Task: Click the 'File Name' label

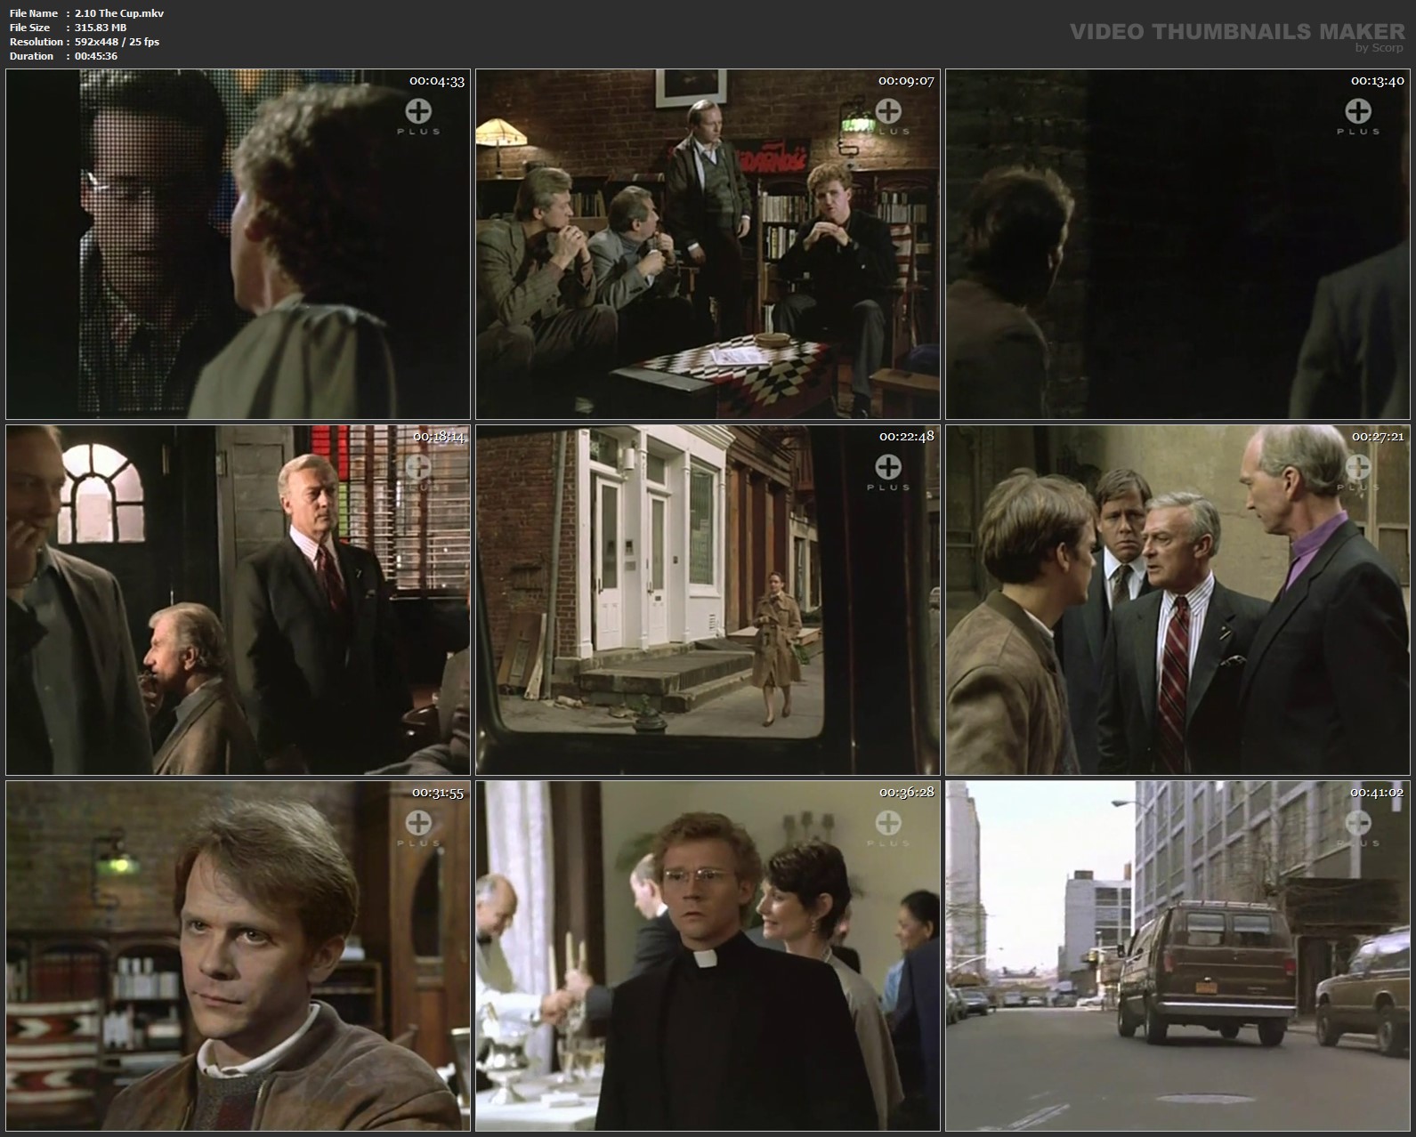Action: click(34, 13)
